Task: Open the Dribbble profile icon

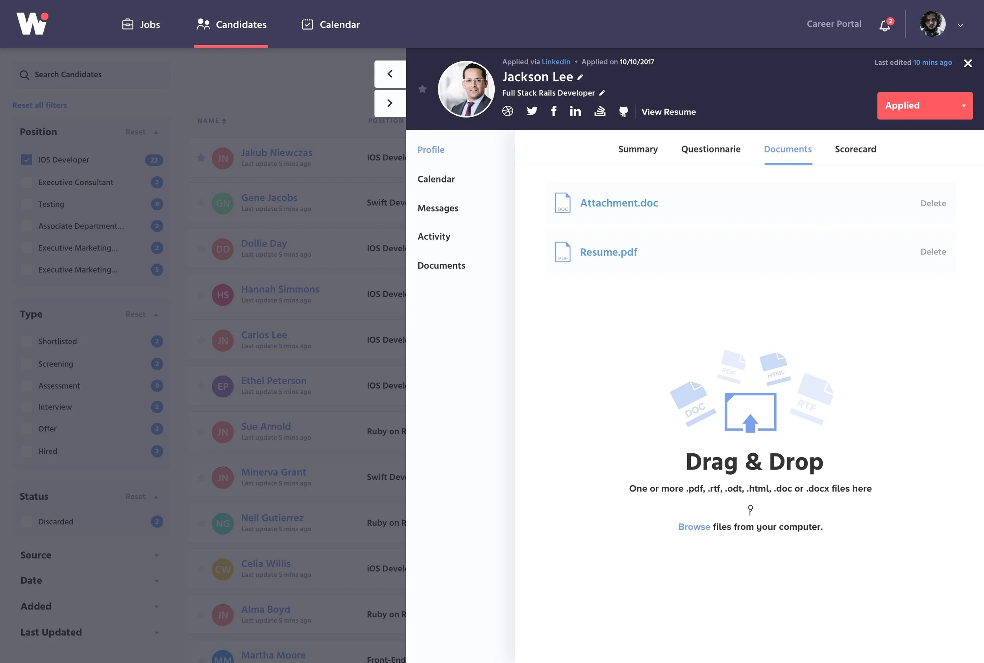Action: pos(507,111)
